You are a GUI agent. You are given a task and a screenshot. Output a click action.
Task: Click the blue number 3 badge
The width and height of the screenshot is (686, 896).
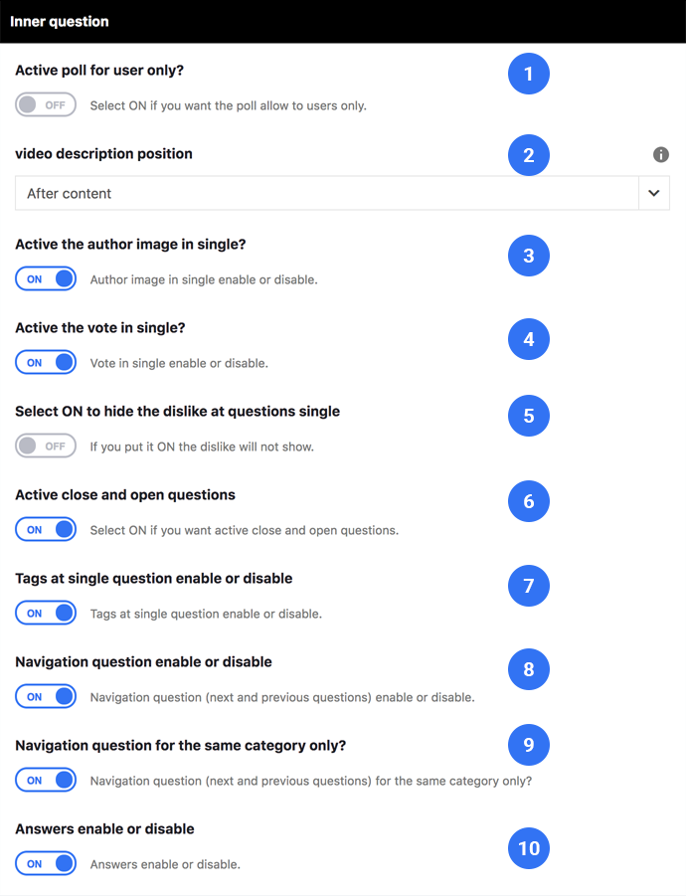(x=528, y=256)
